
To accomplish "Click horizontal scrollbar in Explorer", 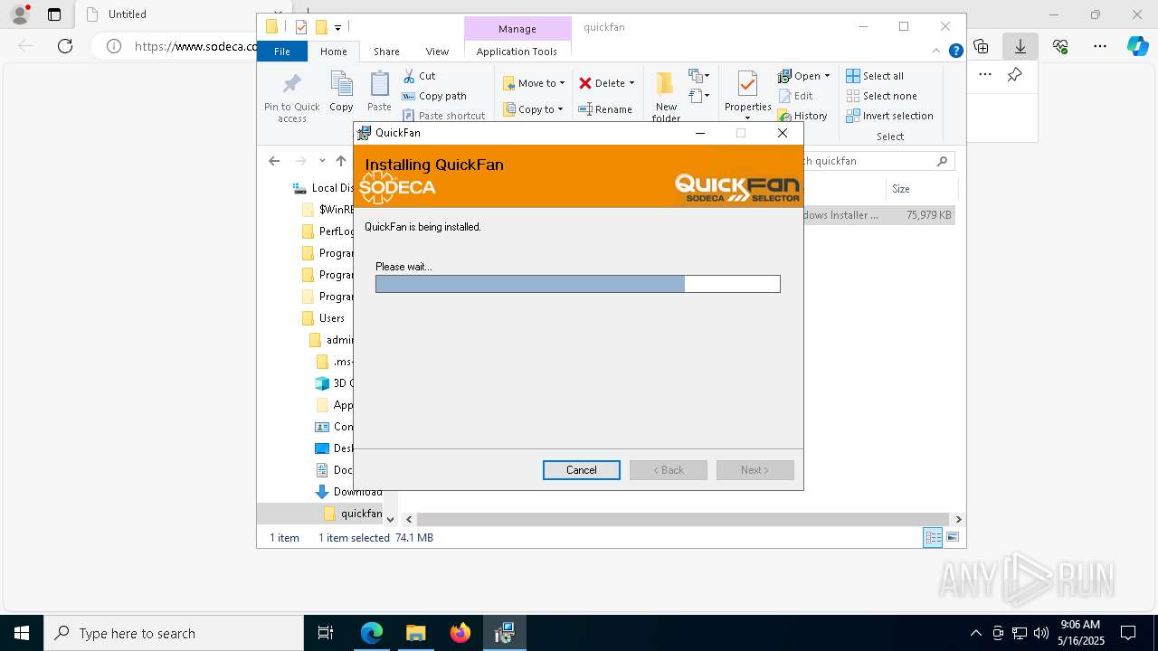I will tap(684, 519).
